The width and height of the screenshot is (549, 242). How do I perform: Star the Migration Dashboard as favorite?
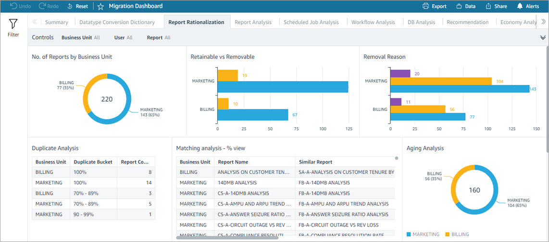(100, 6)
